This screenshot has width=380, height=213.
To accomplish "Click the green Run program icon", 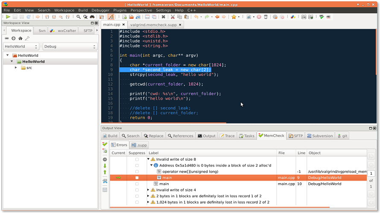I will pos(8,17).
